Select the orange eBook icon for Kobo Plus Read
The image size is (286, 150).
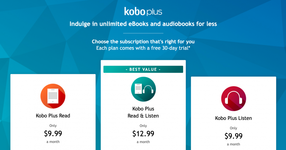[53, 96]
